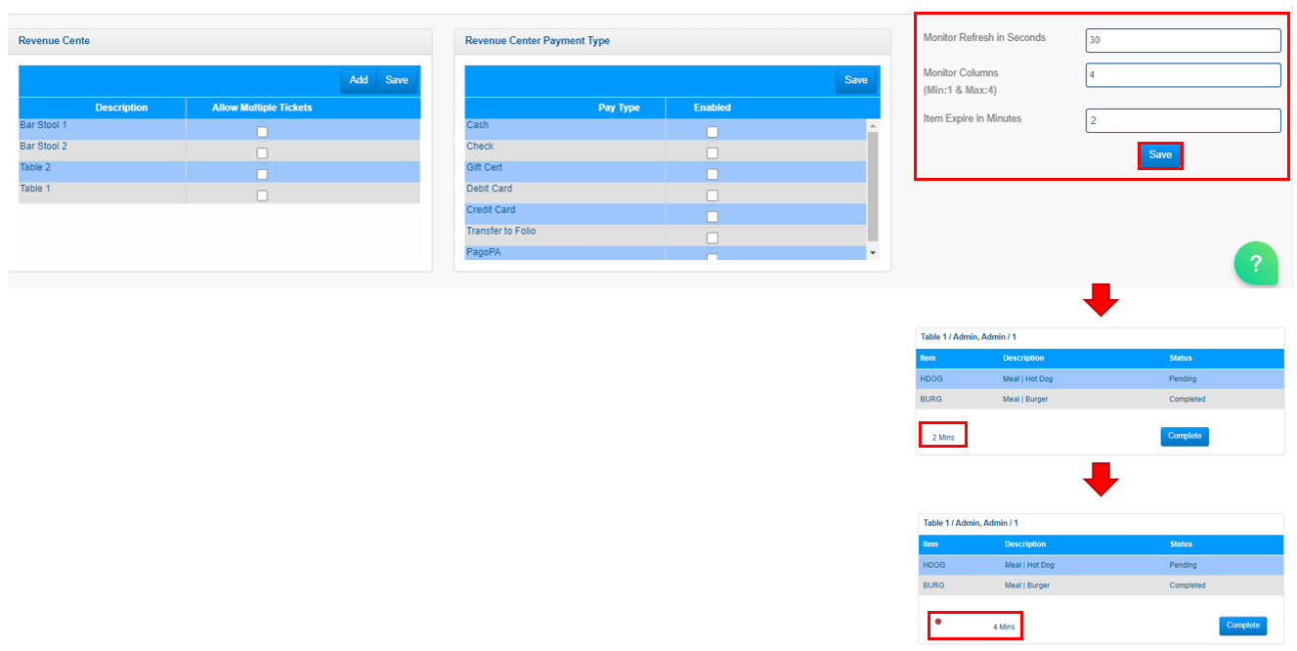Focus the Monitor Columns input field
This screenshot has width=1297, height=651.
1183,75
